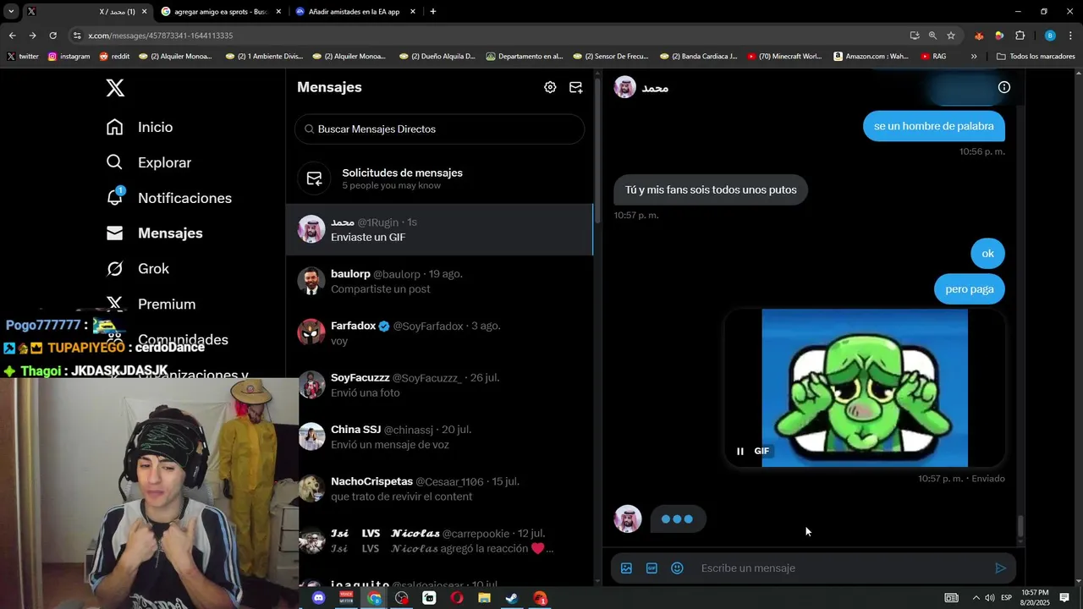Show hidden system tray icons
The width and height of the screenshot is (1083, 609).
[x=976, y=598]
